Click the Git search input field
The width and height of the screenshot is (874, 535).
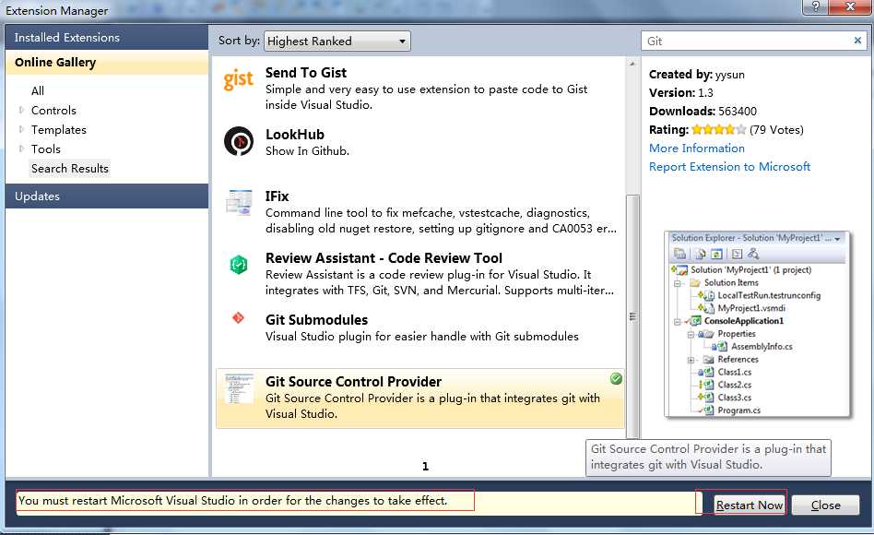747,41
